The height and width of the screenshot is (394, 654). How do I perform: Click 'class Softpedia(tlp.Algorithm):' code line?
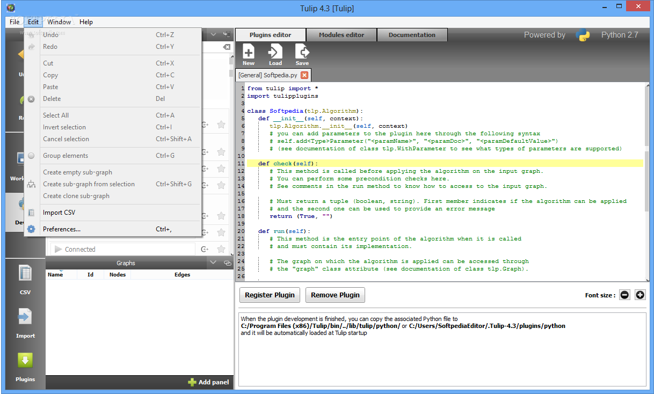(305, 111)
